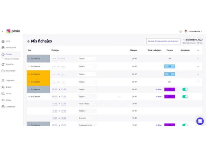Open the Turnos sidebar icon
The image size is (206, 155).
click(x=3, y=94)
